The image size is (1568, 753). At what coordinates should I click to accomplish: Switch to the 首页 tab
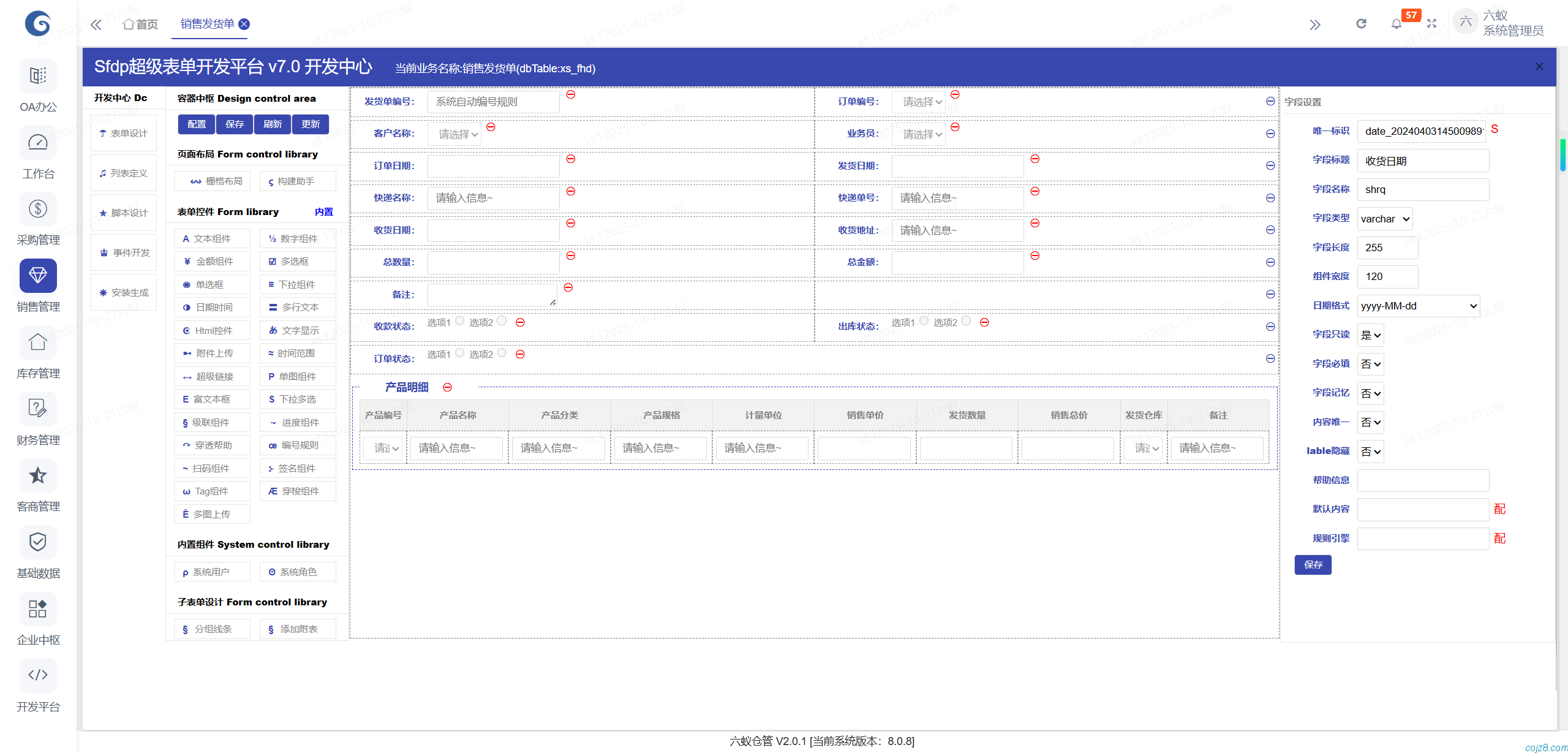click(x=141, y=24)
